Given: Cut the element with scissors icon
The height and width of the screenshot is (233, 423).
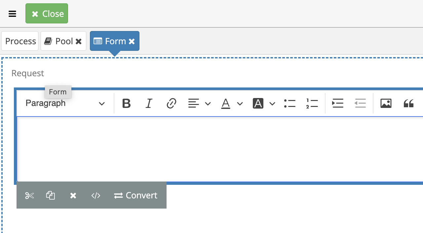Looking at the screenshot, I should pos(29,195).
